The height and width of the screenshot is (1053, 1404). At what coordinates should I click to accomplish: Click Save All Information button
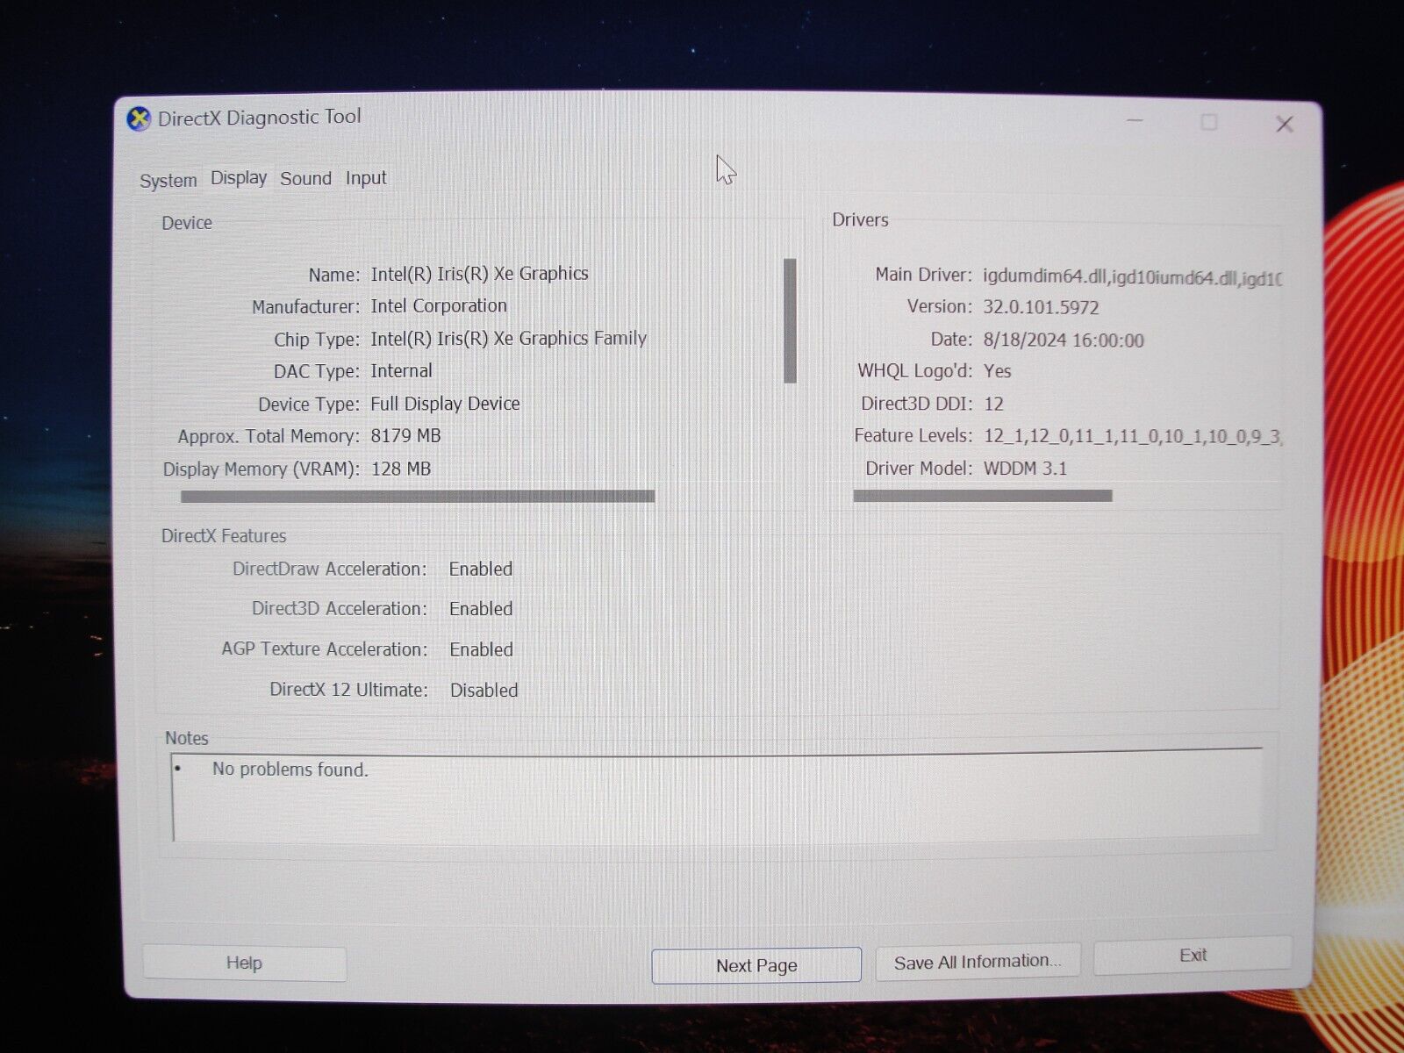click(978, 962)
